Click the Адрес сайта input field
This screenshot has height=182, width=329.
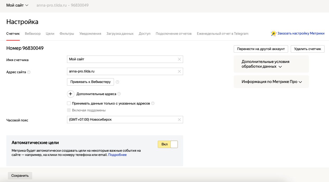click(125, 71)
